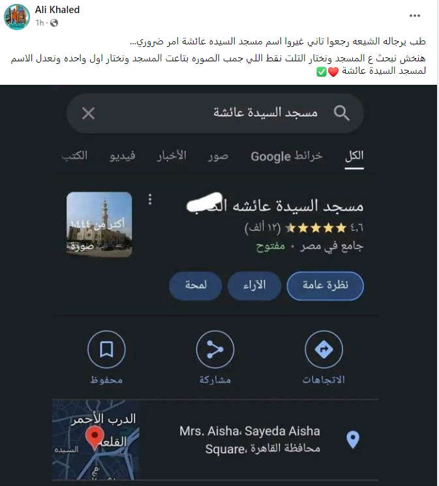This screenshot has height=486, width=439.
Task: Click the directions (الاتجاهات) diamond icon
Action: pyautogui.click(x=324, y=349)
